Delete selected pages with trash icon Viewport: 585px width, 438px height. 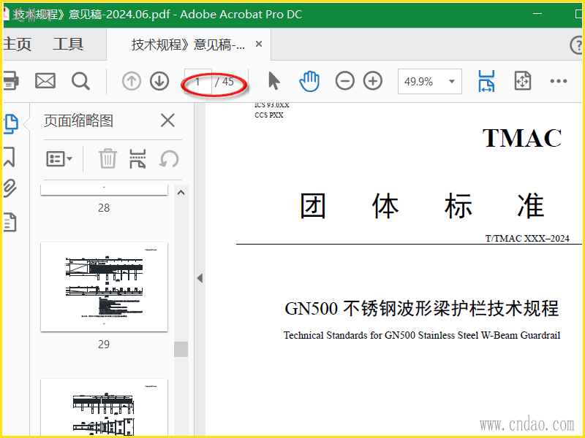[107, 158]
